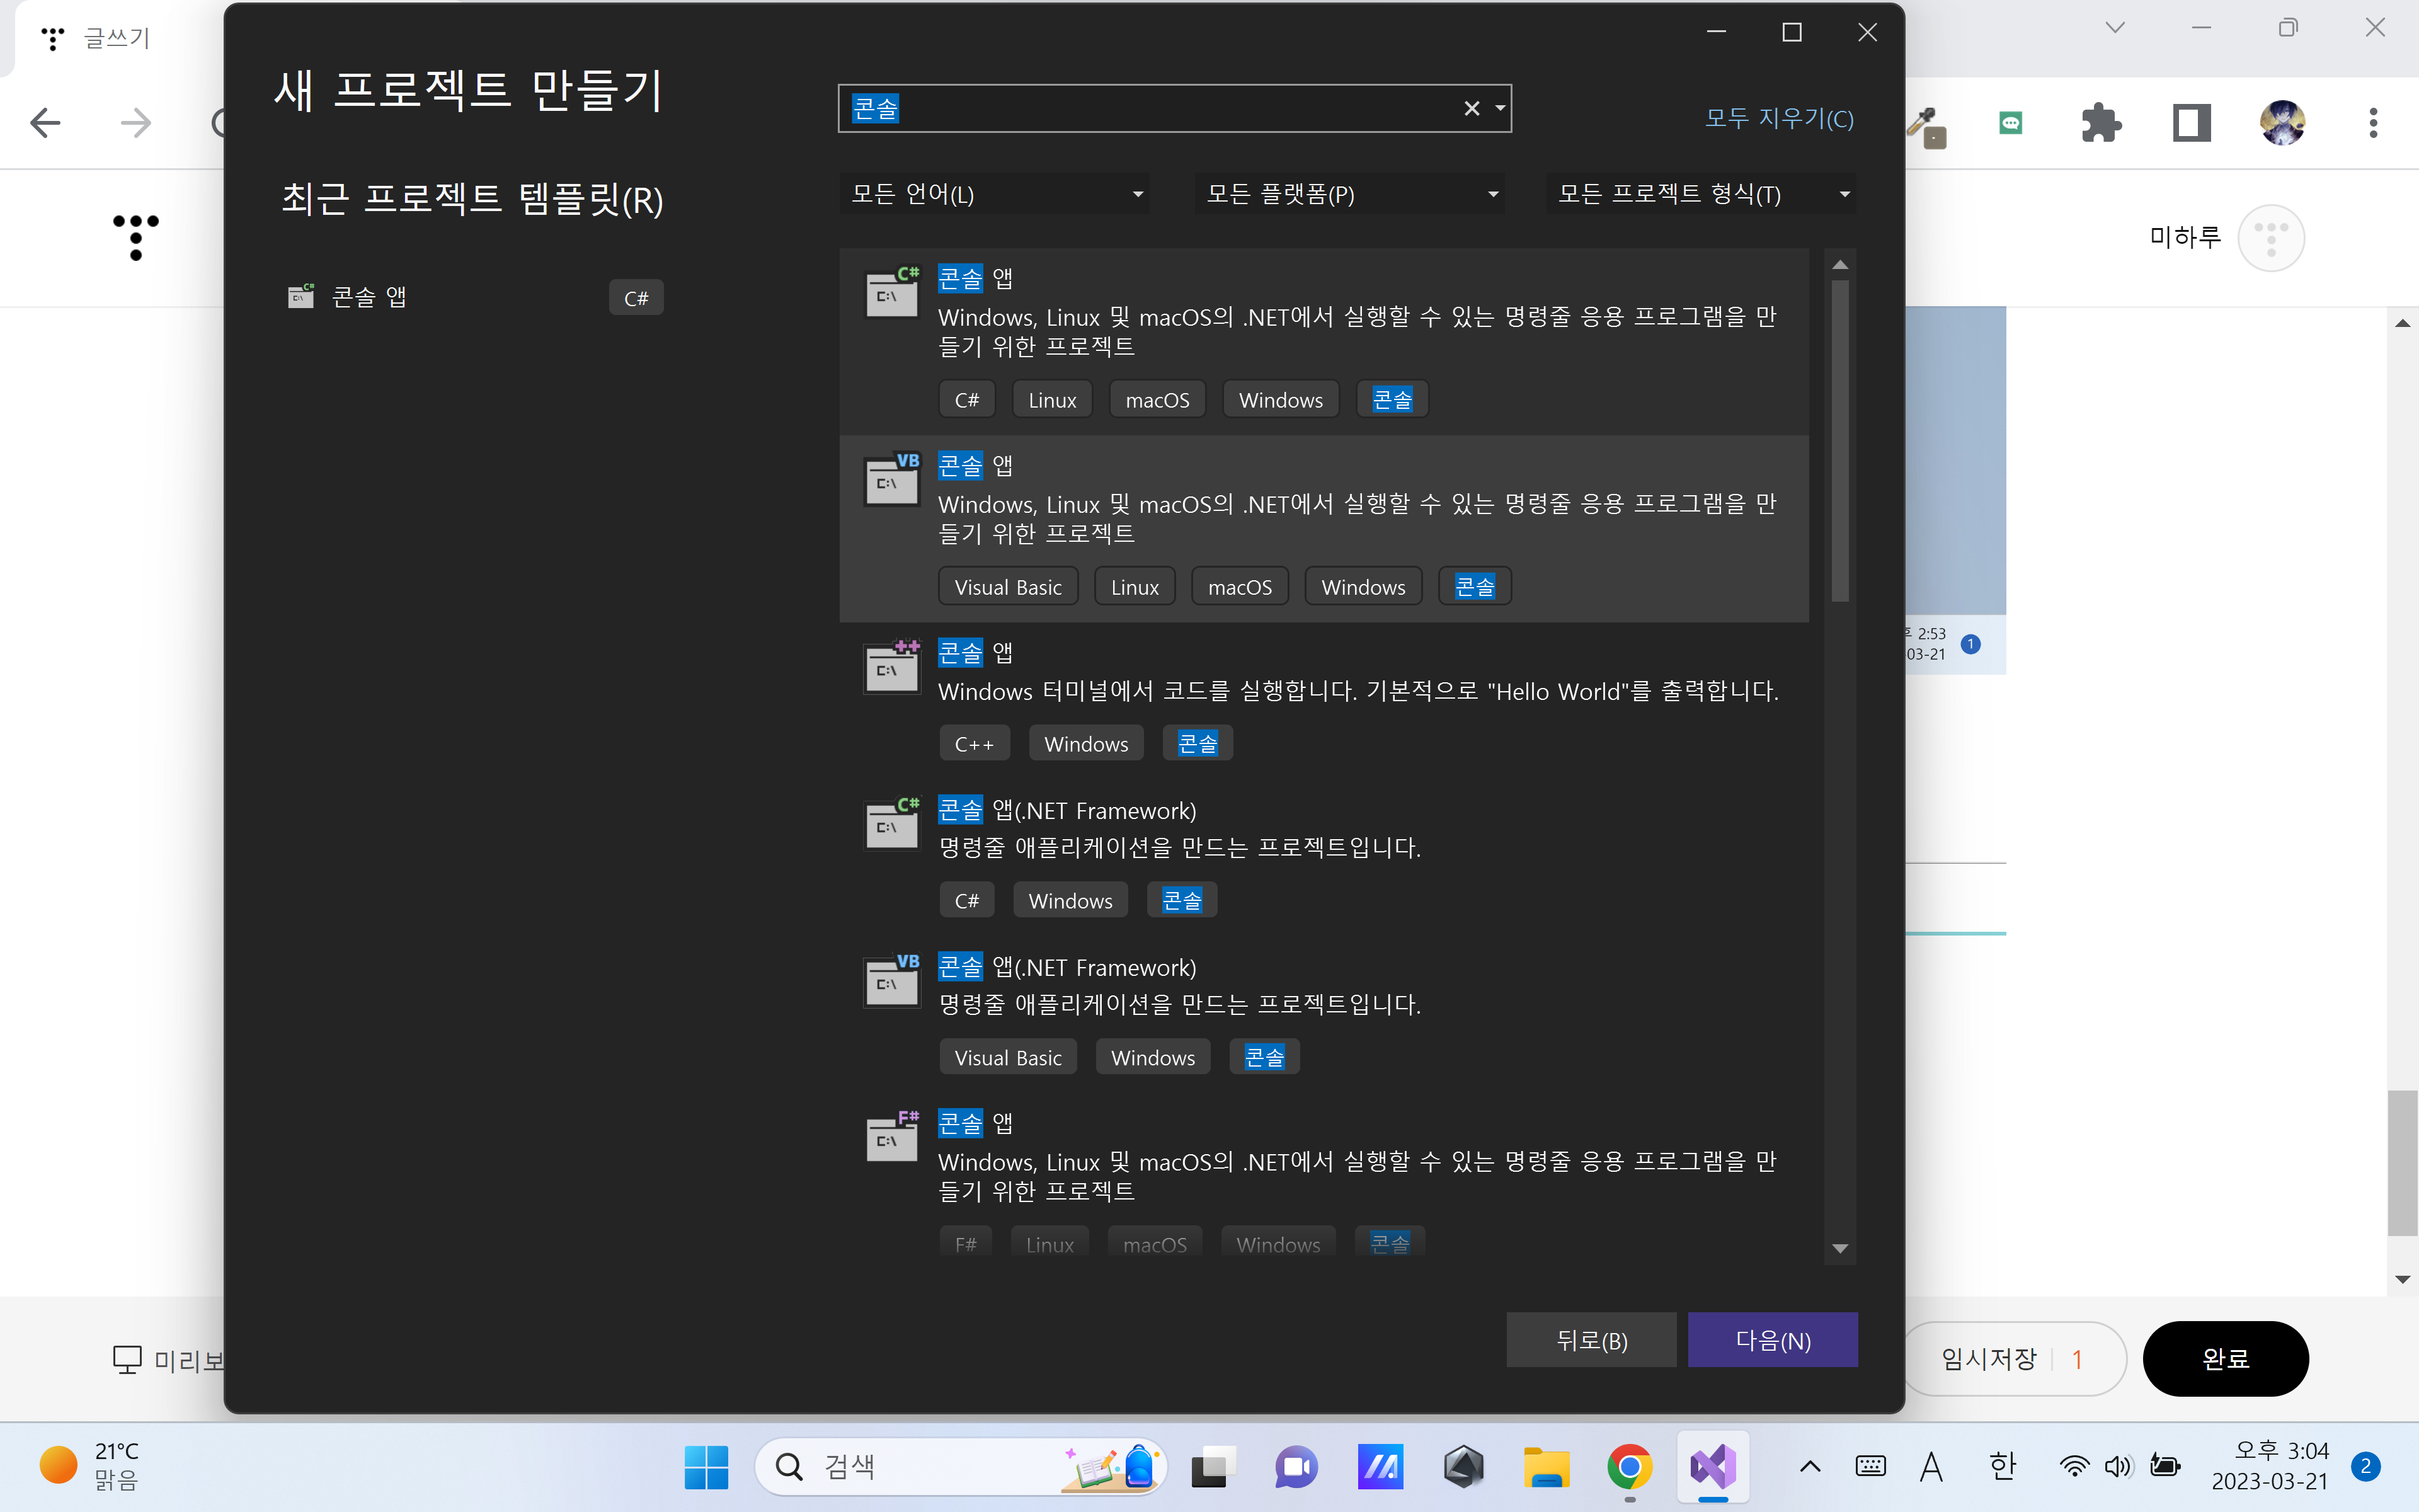Choose VB Console App (.NET Framework) icon

[x=891, y=982]
